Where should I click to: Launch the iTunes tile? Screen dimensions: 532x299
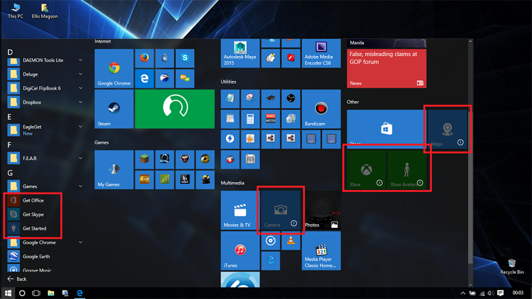coord(240,251)
